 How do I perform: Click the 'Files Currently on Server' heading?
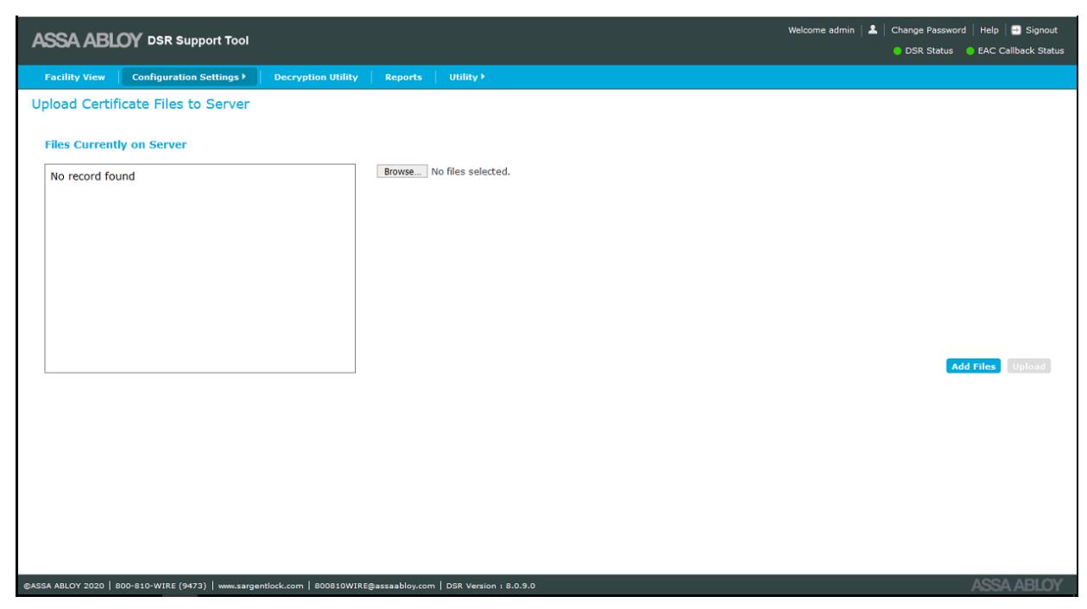pos(116,144)
